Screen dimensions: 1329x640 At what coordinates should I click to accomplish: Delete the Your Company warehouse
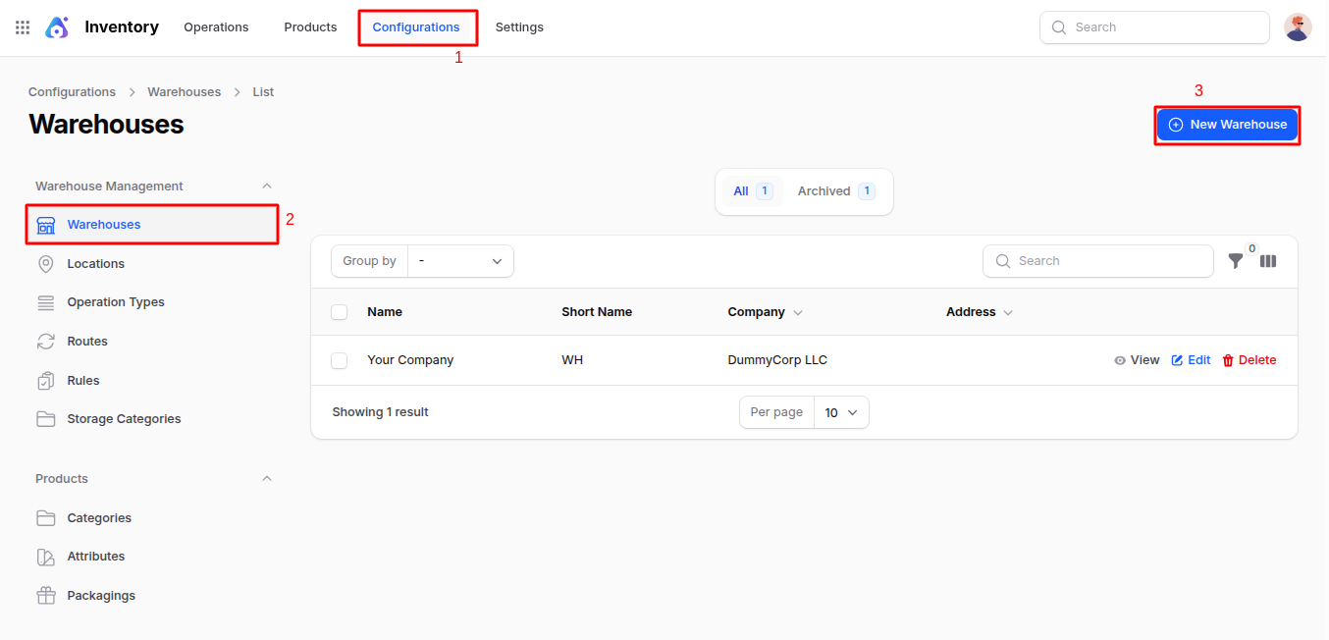(x=1249, y=360)
